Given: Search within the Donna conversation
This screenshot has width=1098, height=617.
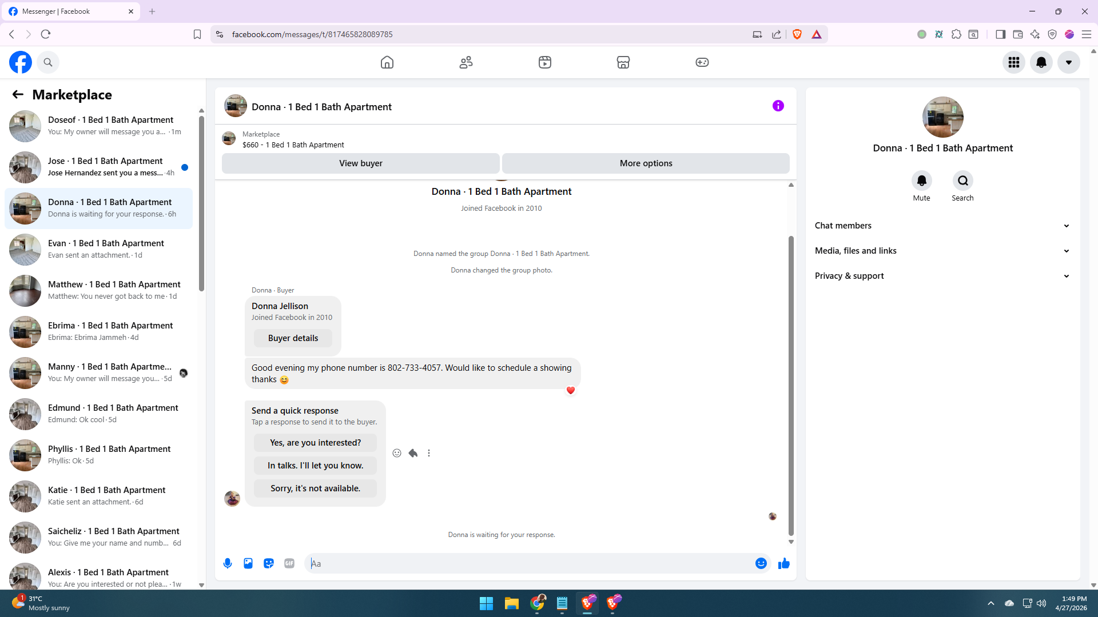Looking at the screenshot, I should tap(963, 181).
